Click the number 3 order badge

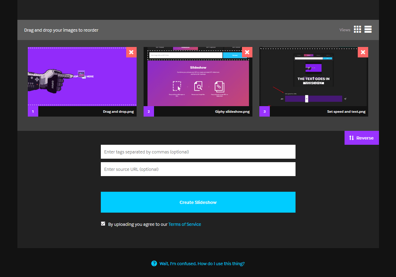[x=265, y=111]
